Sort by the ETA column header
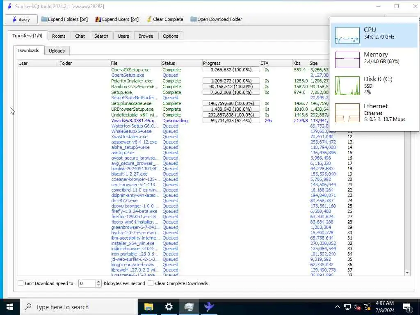420x315 pixels. (276, 63)
